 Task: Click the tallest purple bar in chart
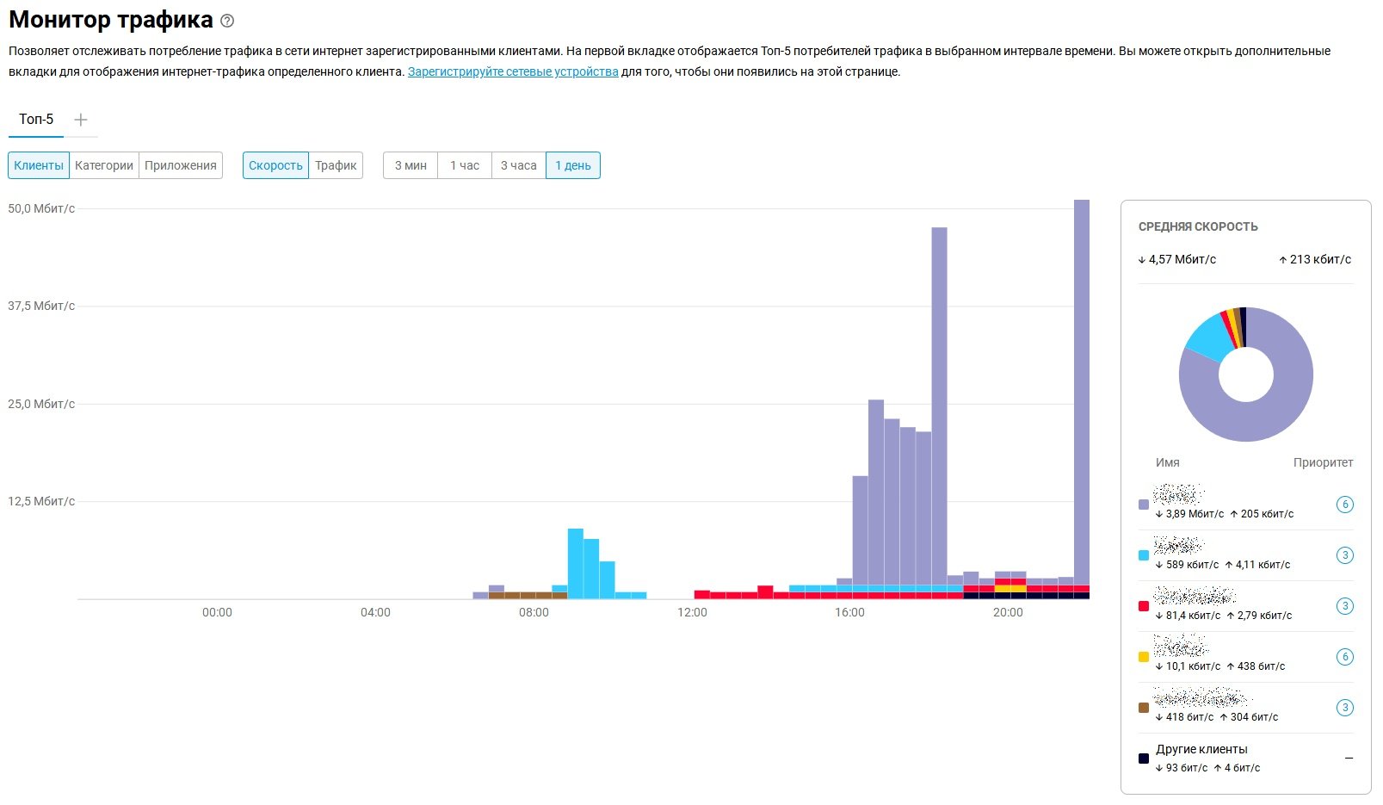(x=1081, y=387)
